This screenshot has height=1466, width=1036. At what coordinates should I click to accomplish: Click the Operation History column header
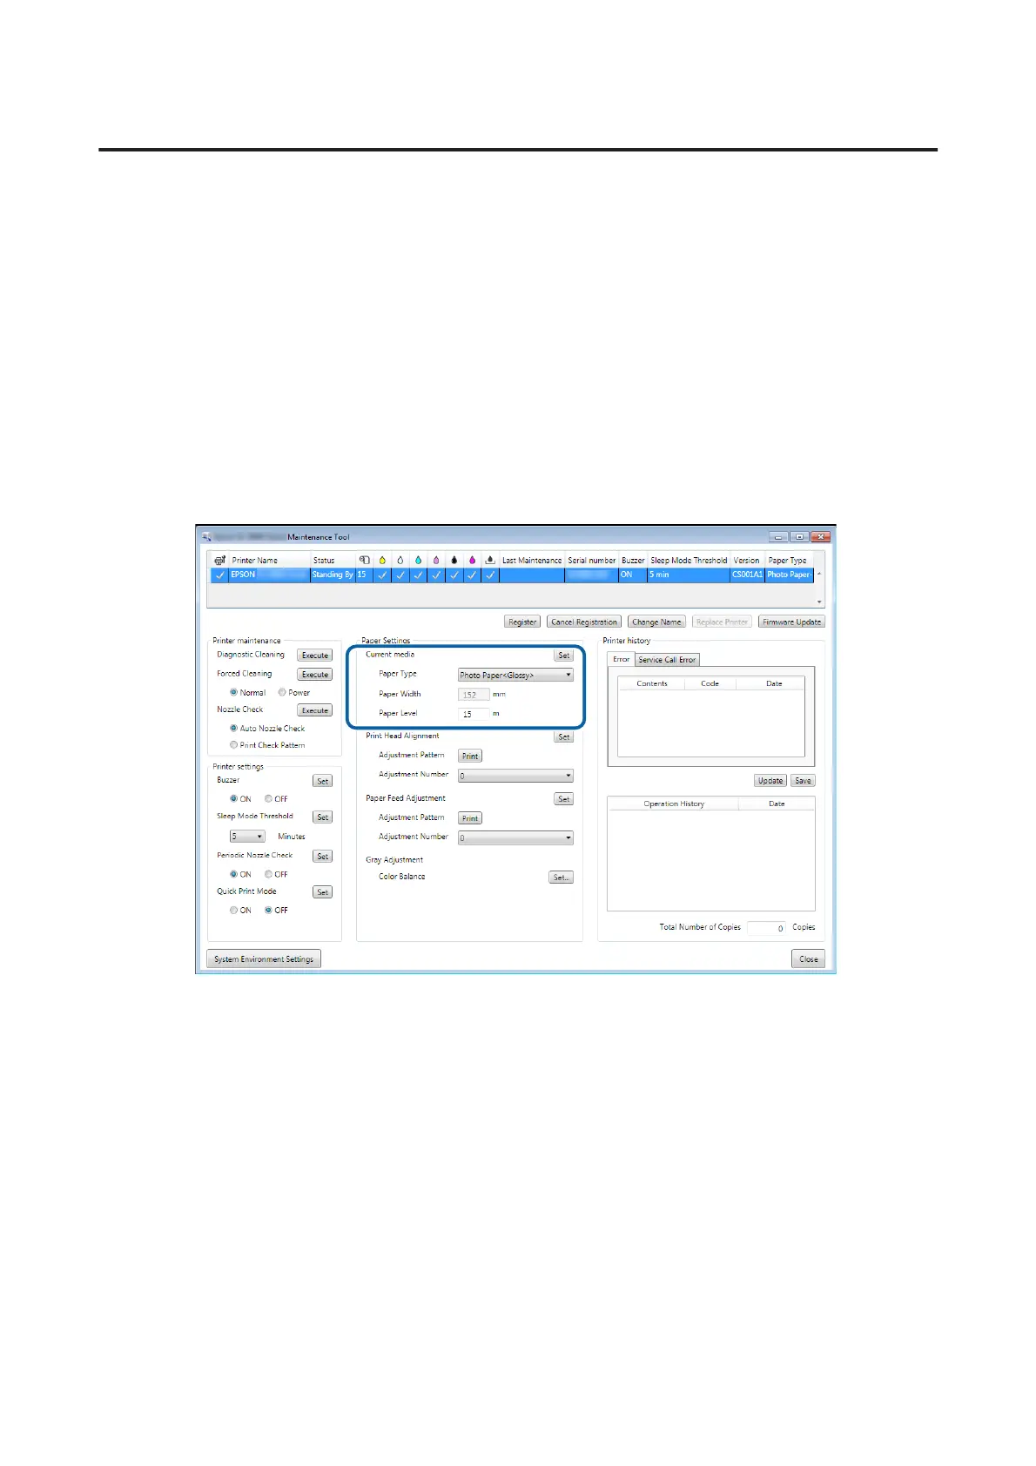(x=674, y=804)
